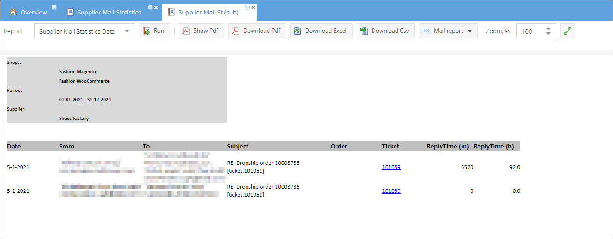The width and height of the screenshot is (613, 239).
Task: Open ticket 101059 link in the first row
Action: (391, 167)
